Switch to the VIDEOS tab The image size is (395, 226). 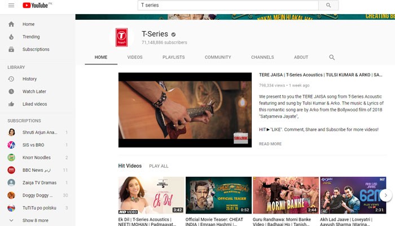(135, 57)
